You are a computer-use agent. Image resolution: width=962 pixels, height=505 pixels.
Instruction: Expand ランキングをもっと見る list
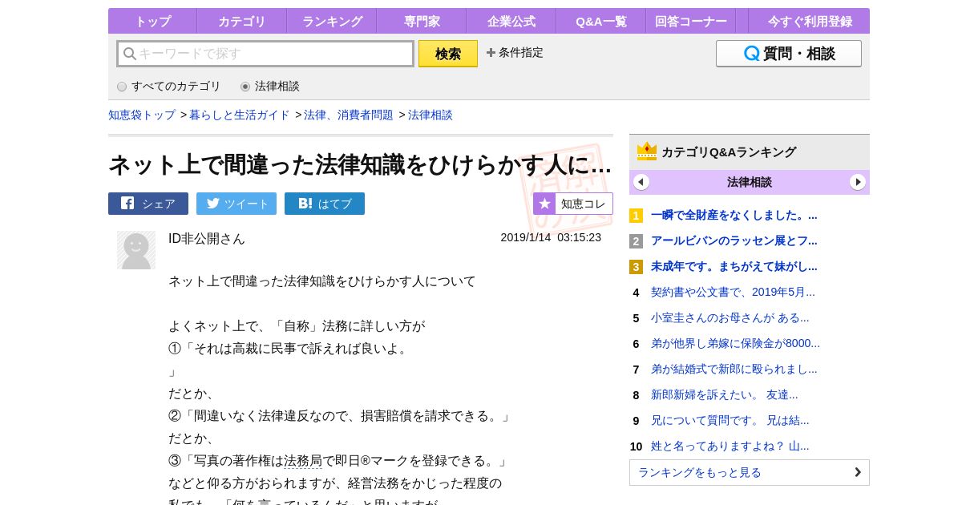[x=749, y=472]
